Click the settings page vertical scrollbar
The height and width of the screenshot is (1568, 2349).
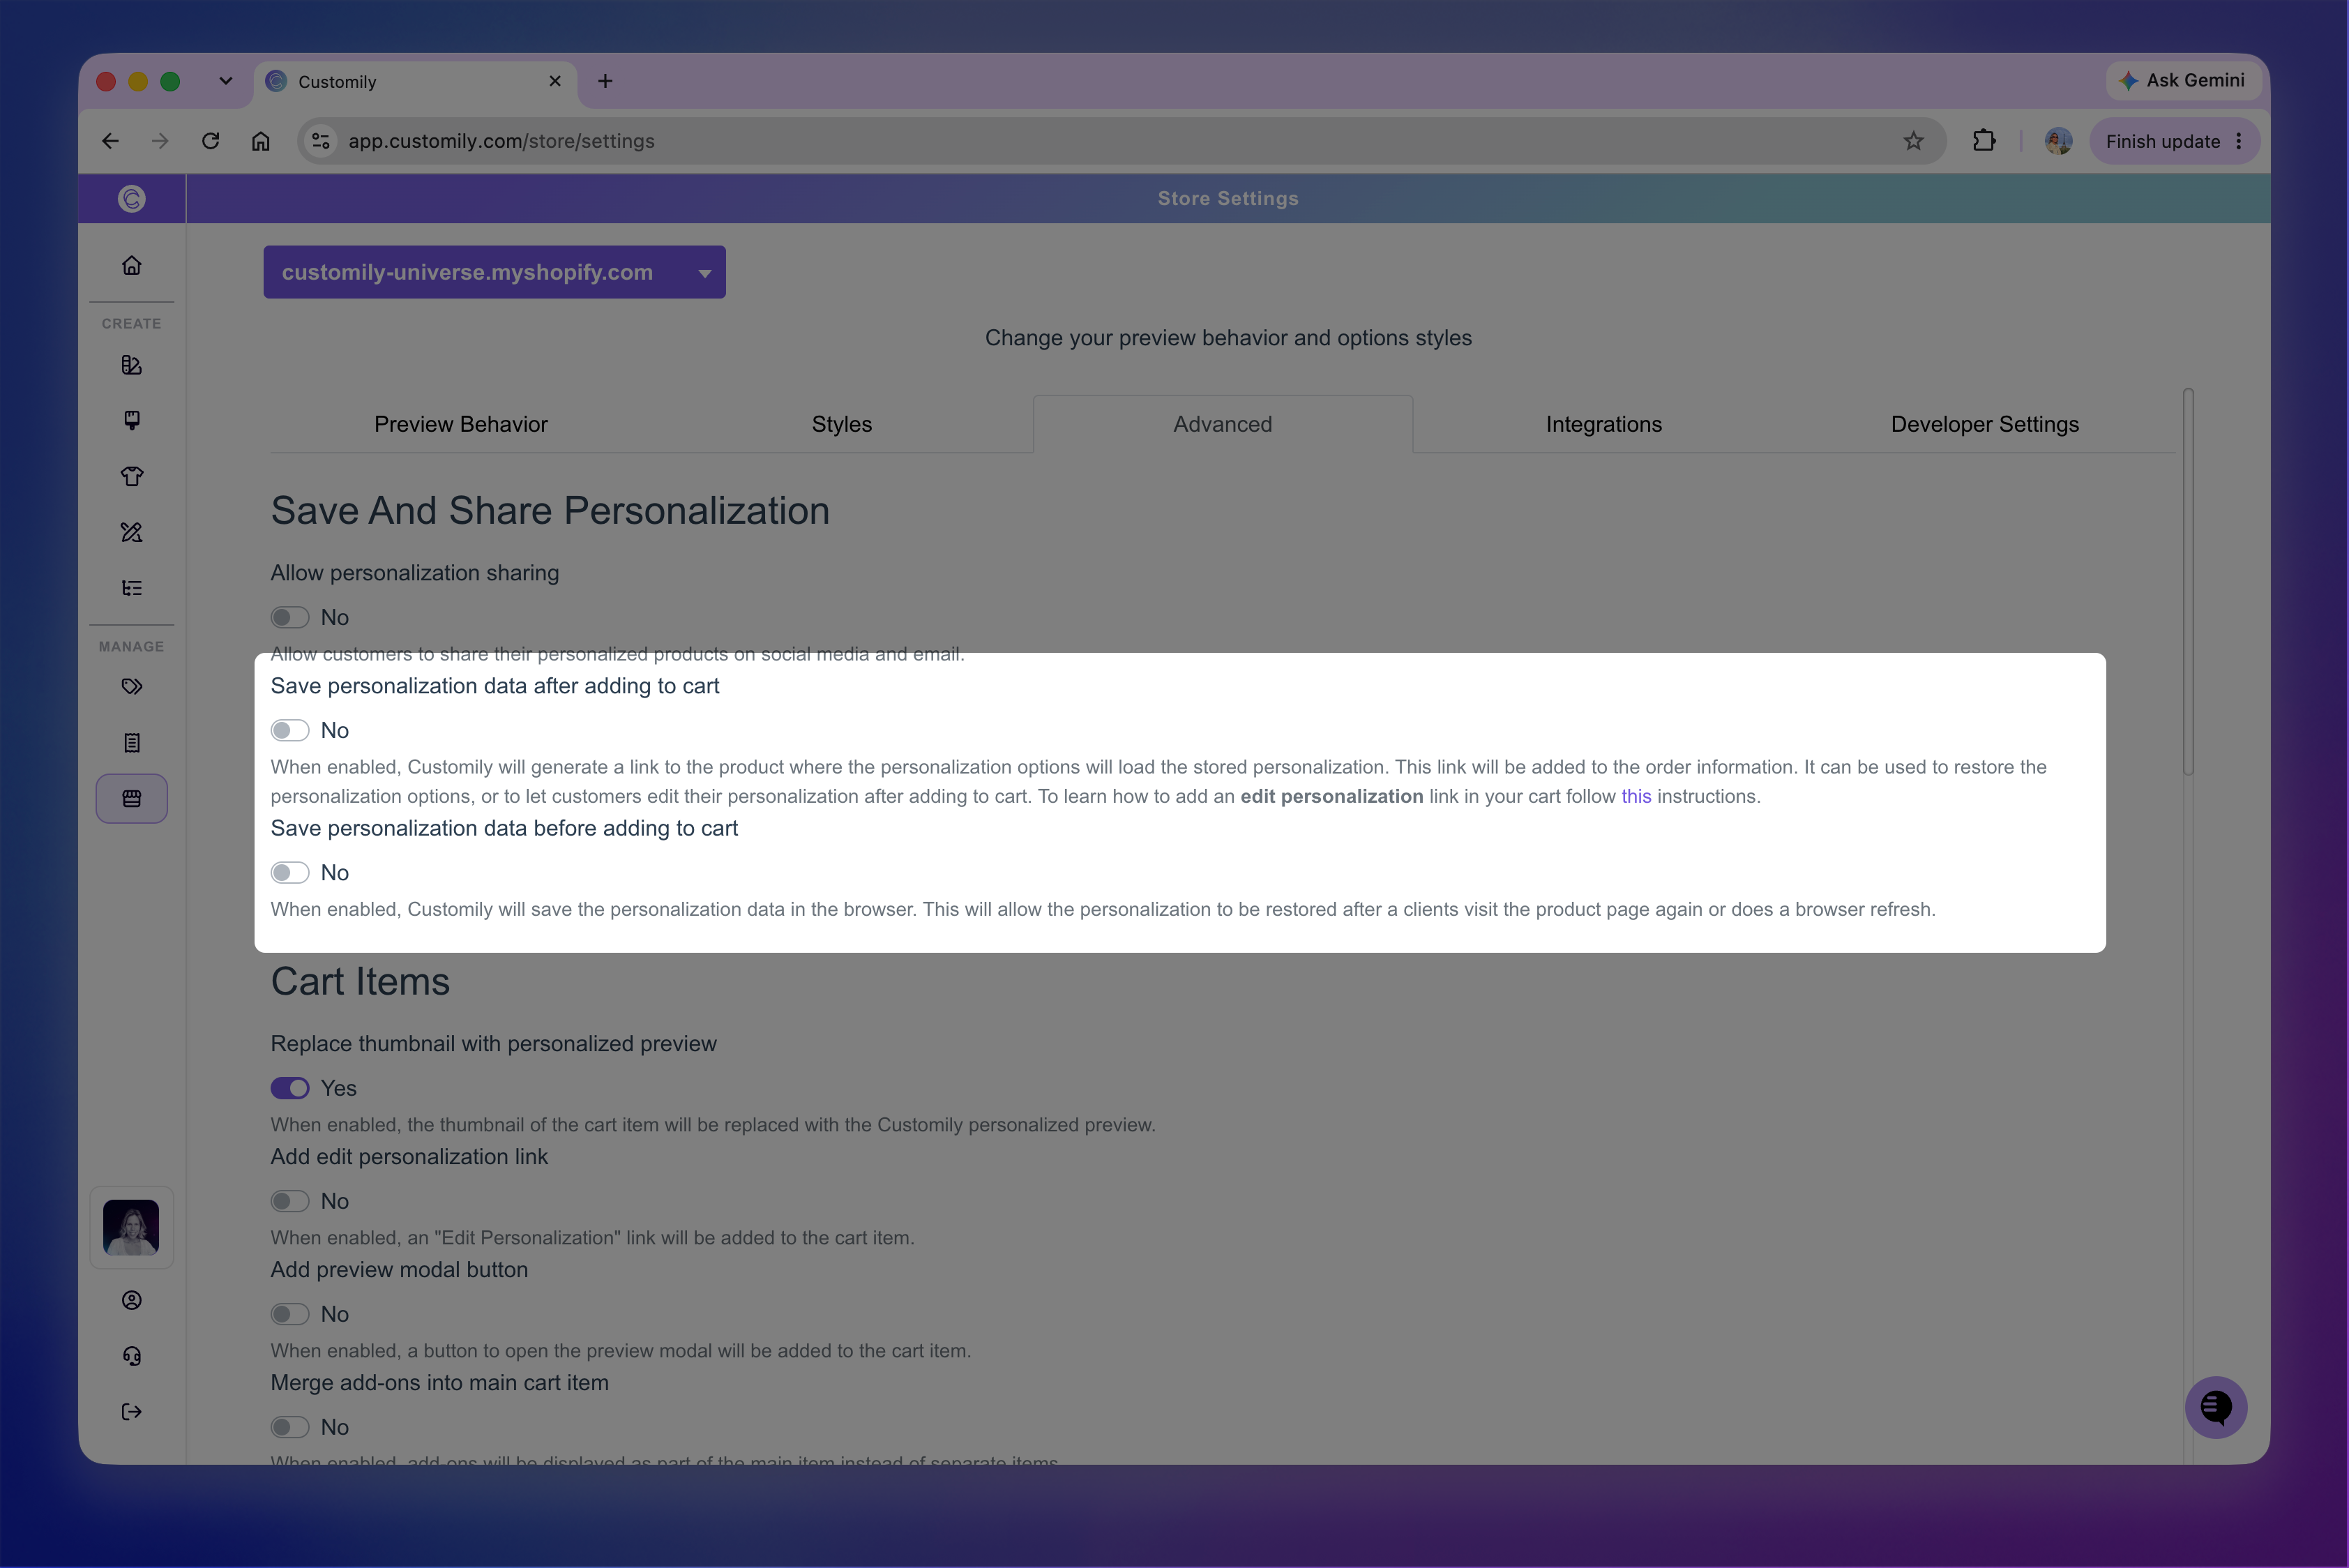click(2188, 581)
